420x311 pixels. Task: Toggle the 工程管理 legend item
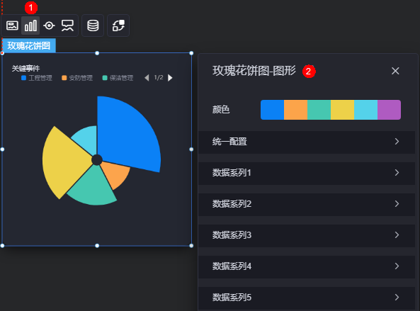[x=37, y=78]
